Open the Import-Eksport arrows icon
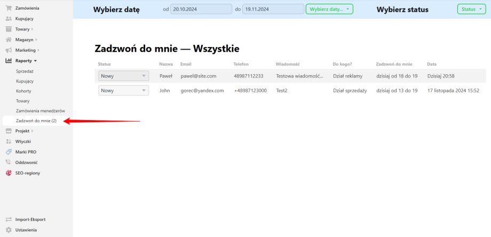Screen dimensions: 491x237 pos(9,219)
